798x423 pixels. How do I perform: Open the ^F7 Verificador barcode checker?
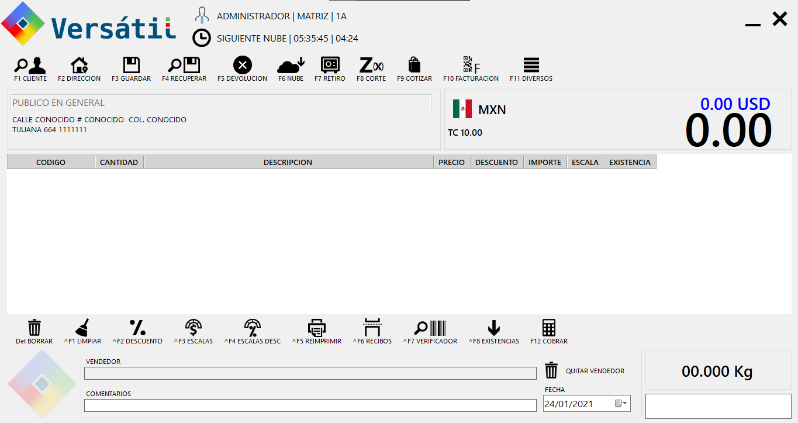430,329
